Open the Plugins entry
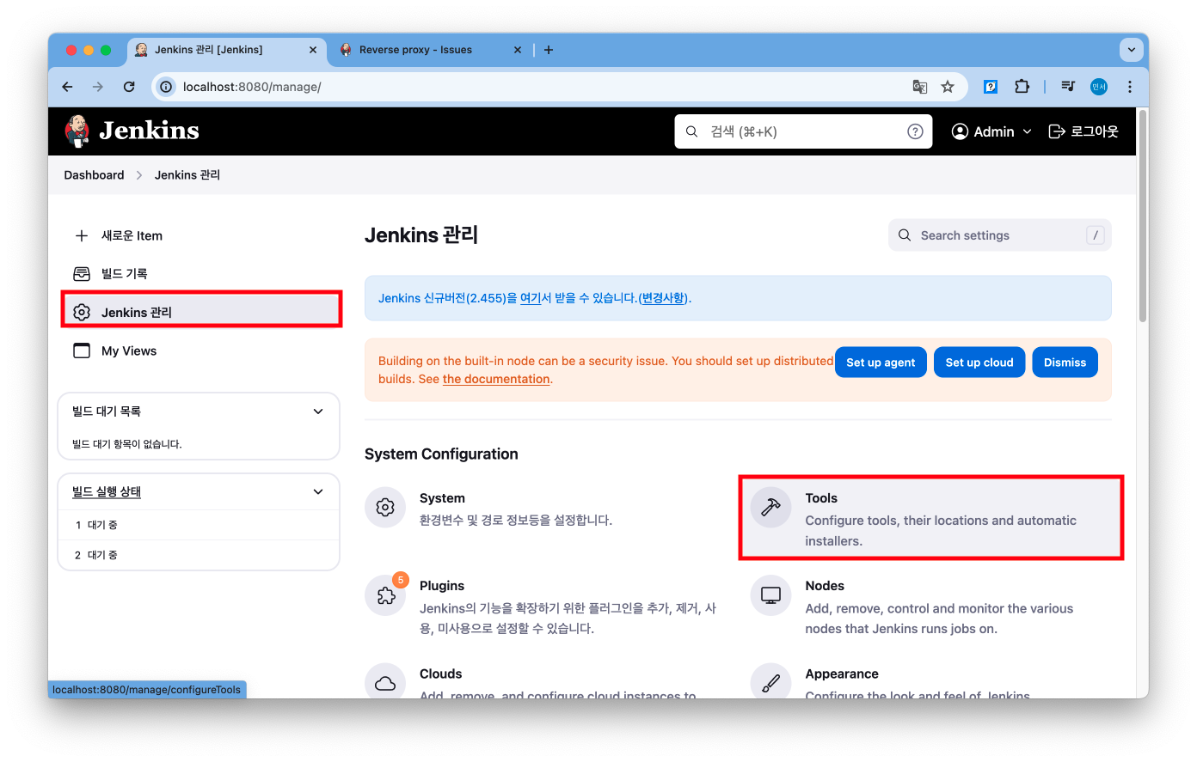 [x=547, y=607]
